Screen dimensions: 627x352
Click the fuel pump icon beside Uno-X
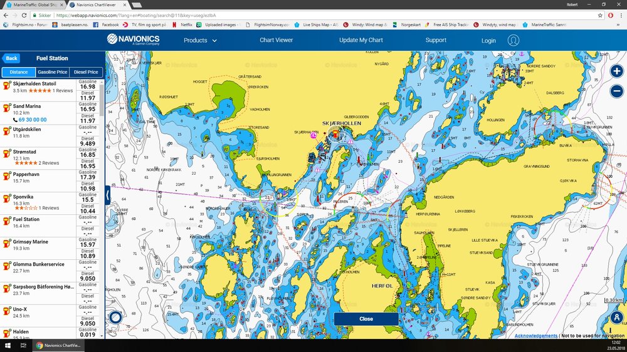pyautogui.click(x=7, y=311)
